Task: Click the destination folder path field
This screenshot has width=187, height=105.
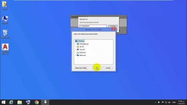Action: 93,26
